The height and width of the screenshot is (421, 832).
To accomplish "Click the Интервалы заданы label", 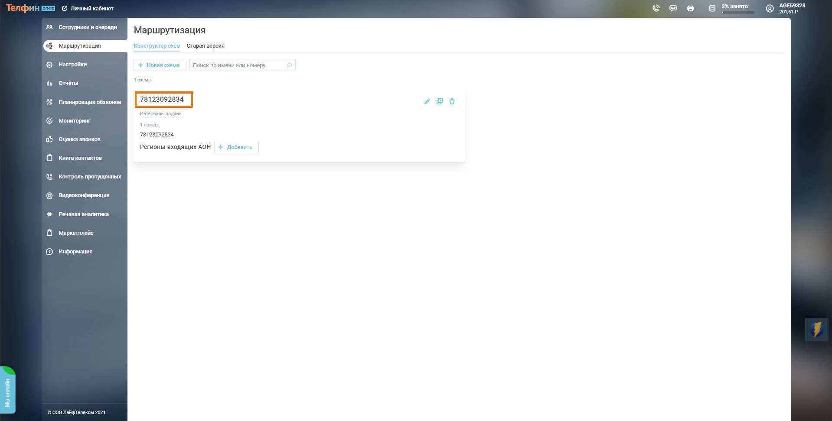I will click(161, 113).
